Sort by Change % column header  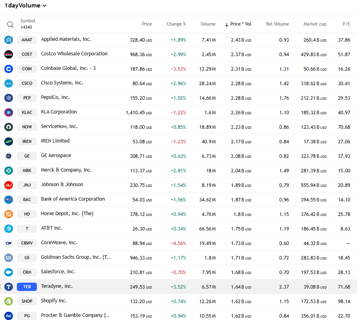tap(176, 24)
